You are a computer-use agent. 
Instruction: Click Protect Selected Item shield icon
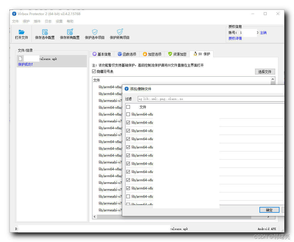tap(95, 32)
